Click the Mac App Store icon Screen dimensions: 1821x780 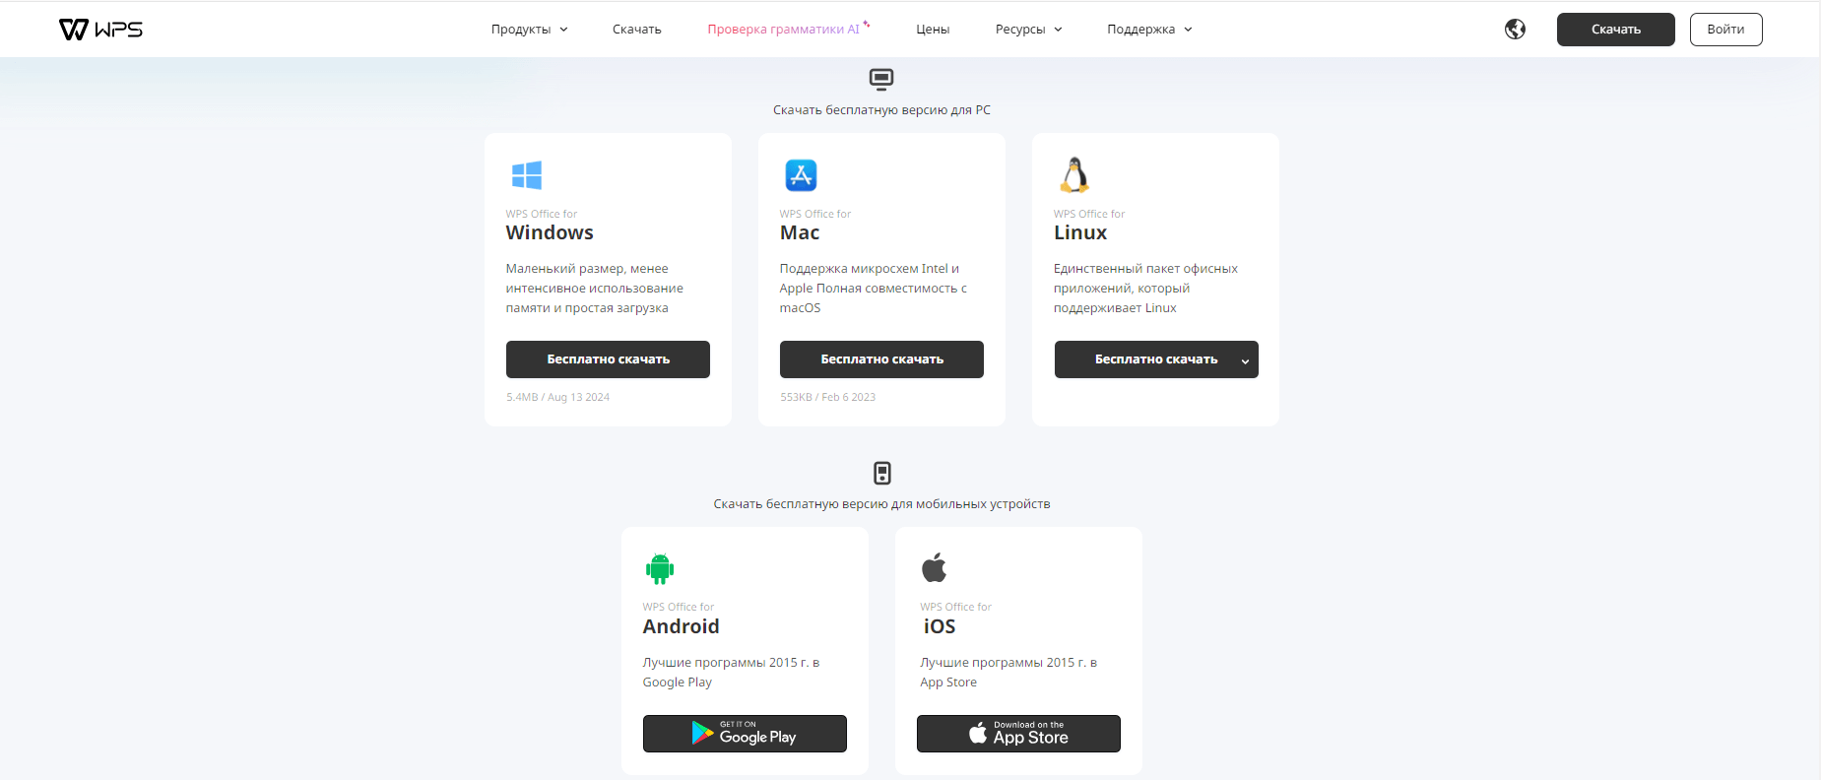tap(801, 175)
